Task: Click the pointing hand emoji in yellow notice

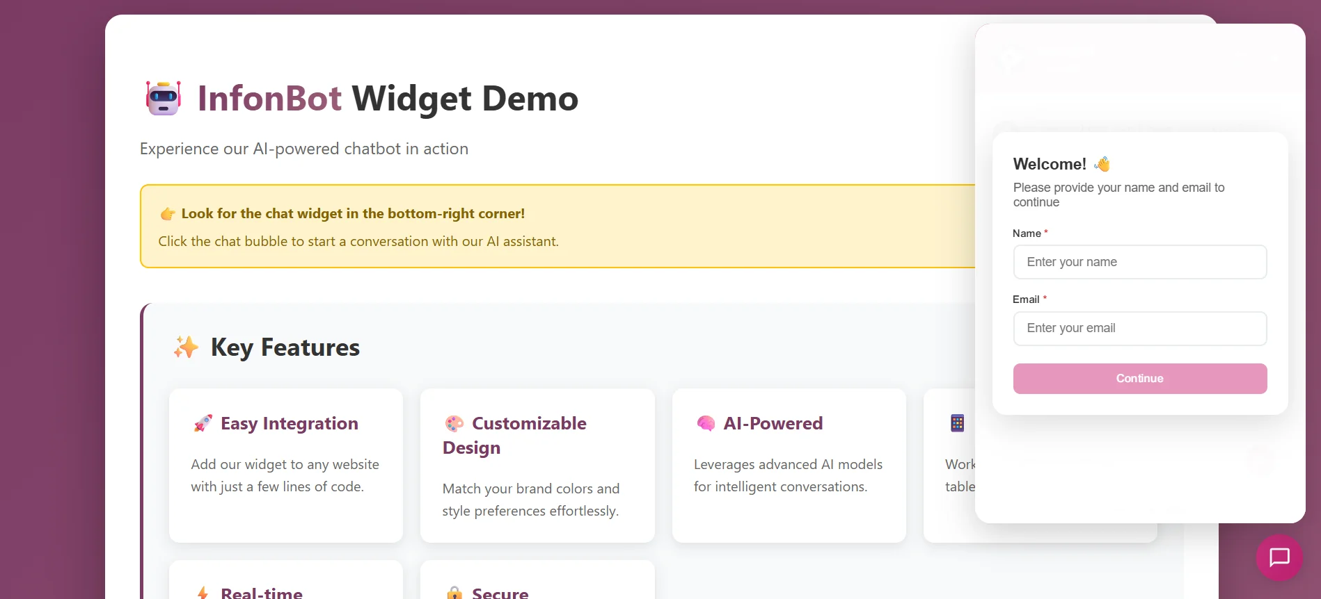Action: [168, 214]
